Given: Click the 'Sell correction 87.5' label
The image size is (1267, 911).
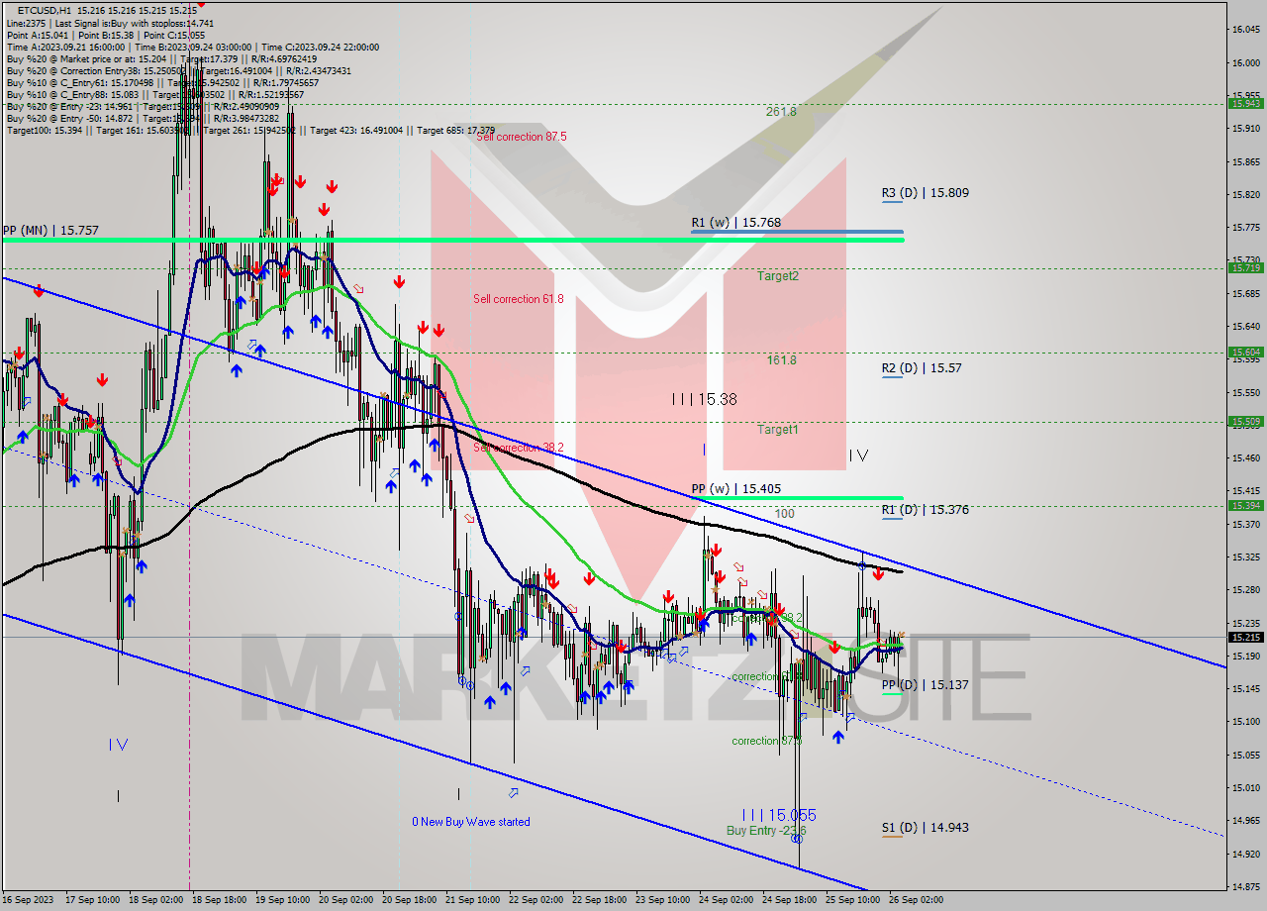Looking at the screenshot, I should 522,137.
